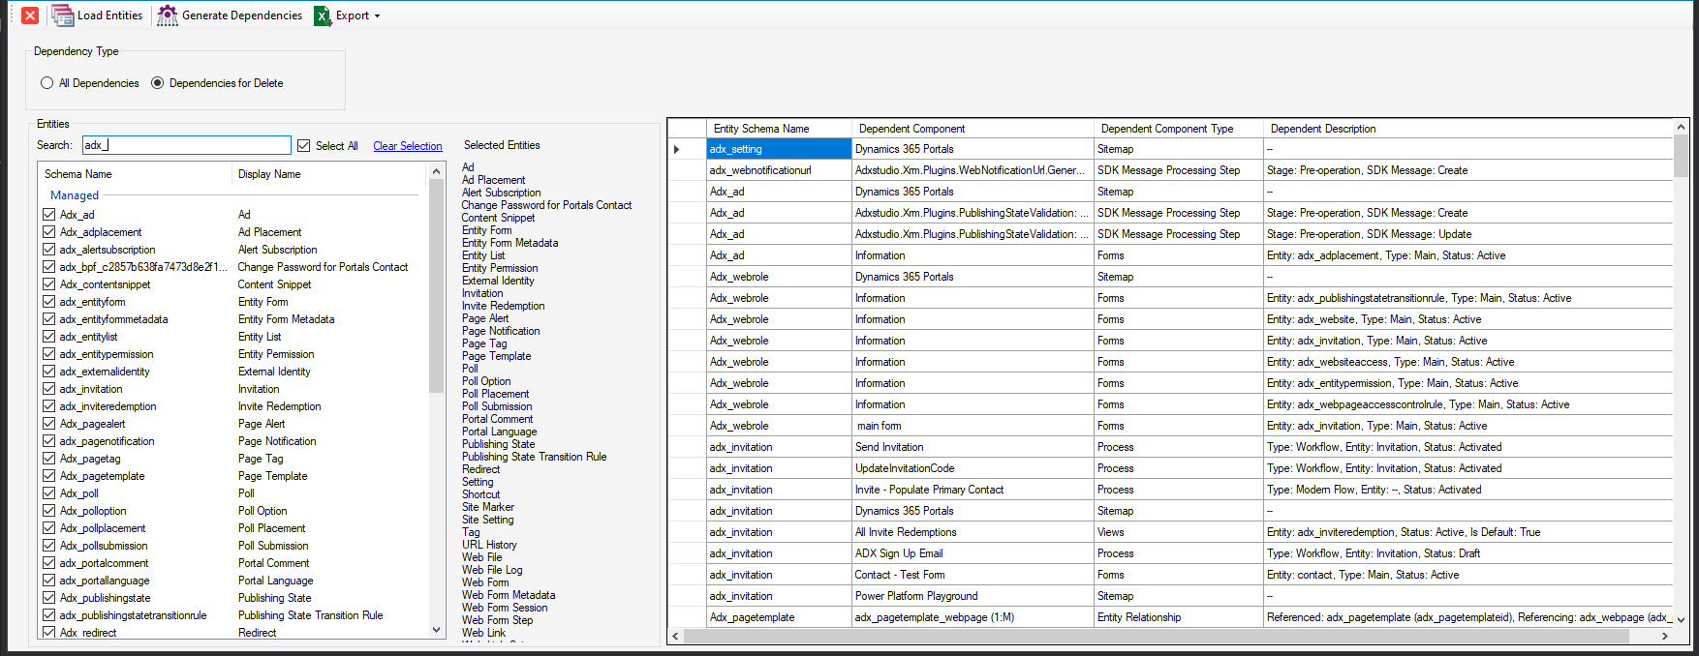The image size is (1699, 656).
Task: Click the Dependent Component grid header
Action: click(x=973, y=129)
